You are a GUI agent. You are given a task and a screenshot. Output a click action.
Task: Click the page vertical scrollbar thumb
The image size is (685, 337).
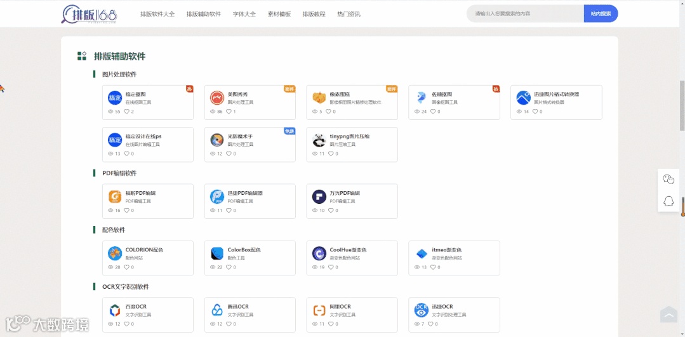point(682,105)
